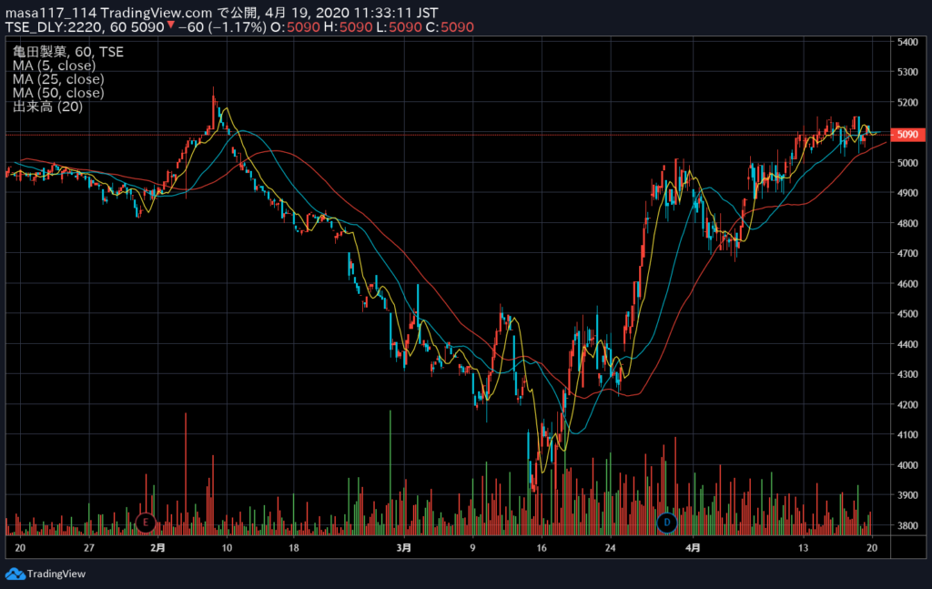Screen dimensions: 932x589
Task: Click the 4200 price axis label
Action: [x=907, y=405]
